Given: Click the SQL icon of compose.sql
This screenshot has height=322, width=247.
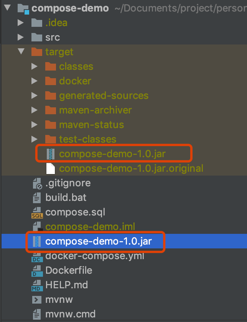Looking at the screenshot, I should tap(37, 212).
